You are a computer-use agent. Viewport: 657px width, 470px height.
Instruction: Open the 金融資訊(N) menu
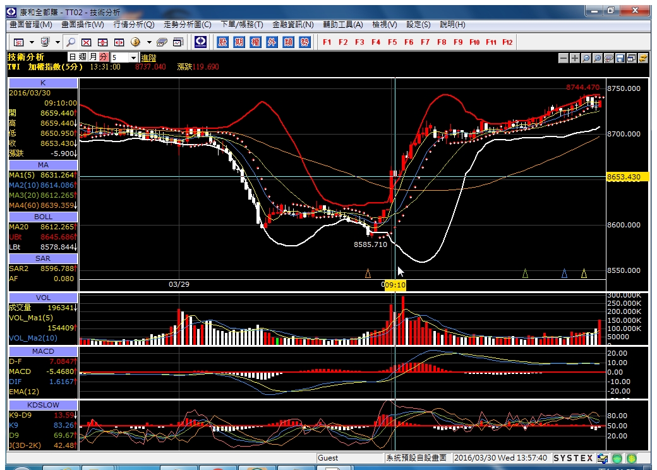(x=293, y=25)
